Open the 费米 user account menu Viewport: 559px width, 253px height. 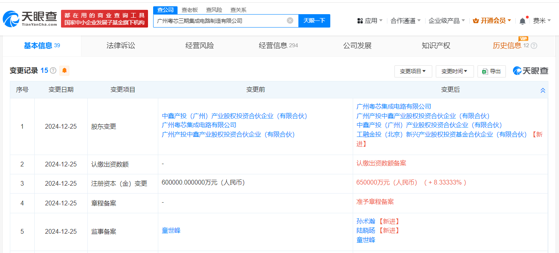click(x=542, y=20)
